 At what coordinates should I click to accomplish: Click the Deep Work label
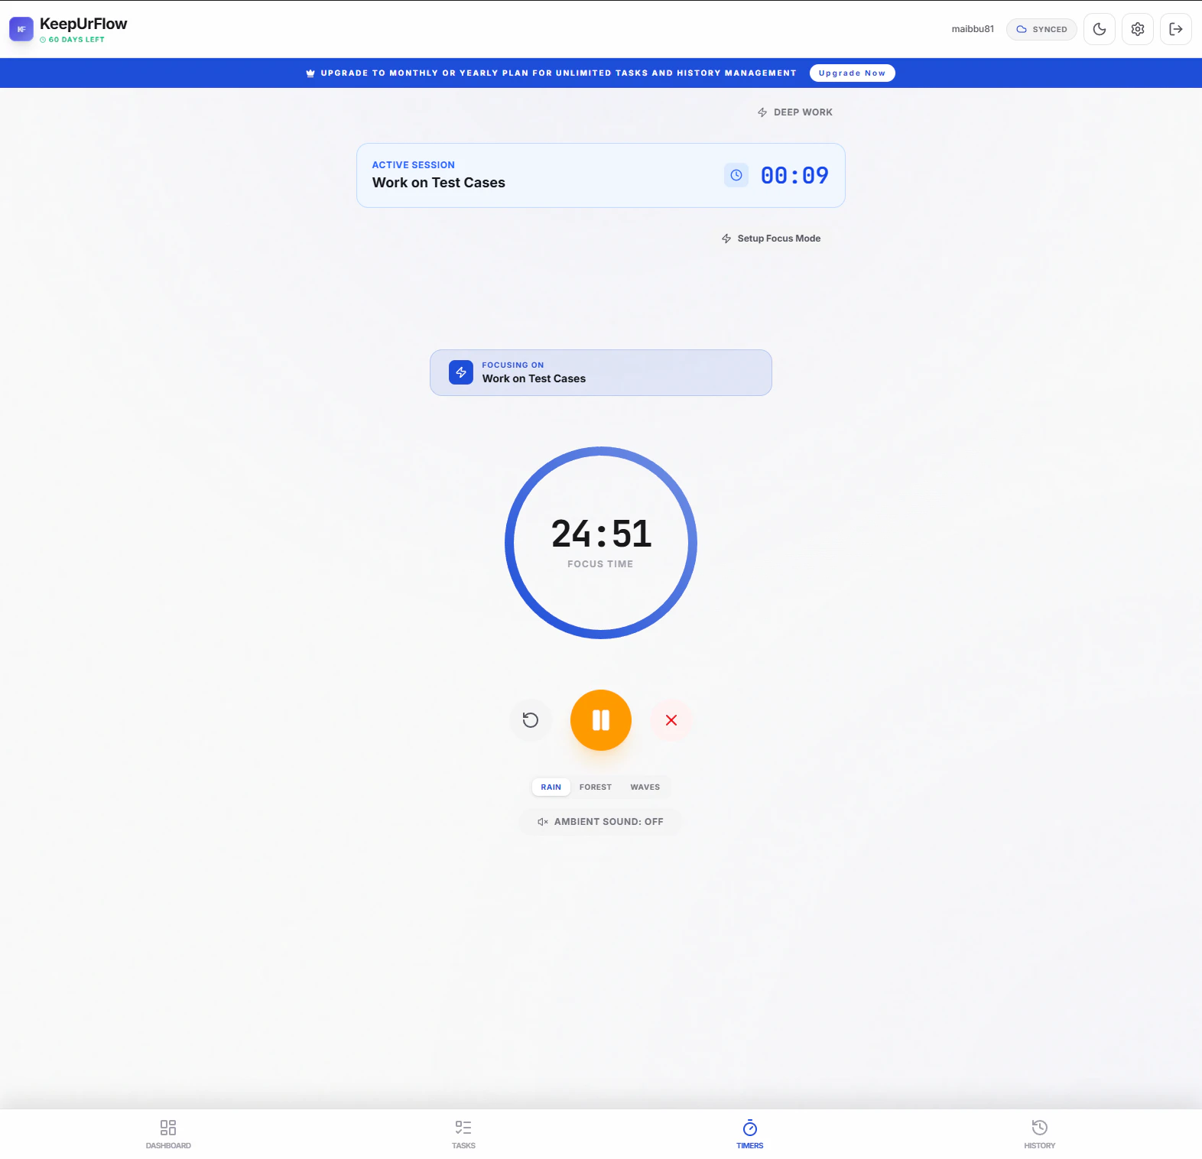(x=794, y=112)
